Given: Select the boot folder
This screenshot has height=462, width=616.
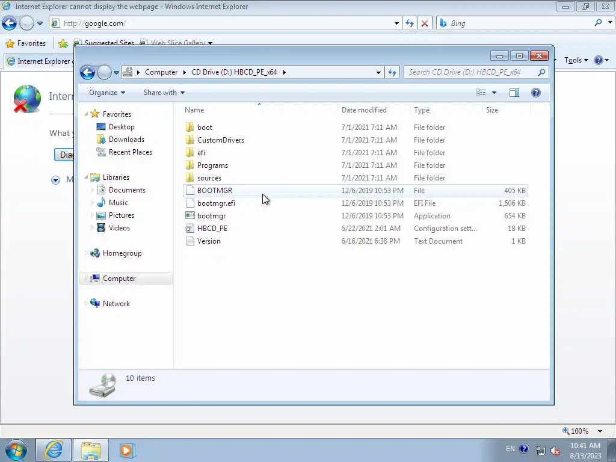Looking at the screenshot, I should 355,128.
